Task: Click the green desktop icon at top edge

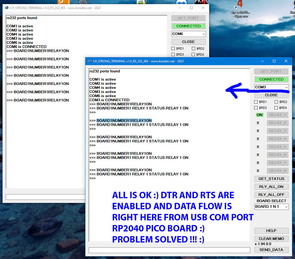Action: [141, 2]
